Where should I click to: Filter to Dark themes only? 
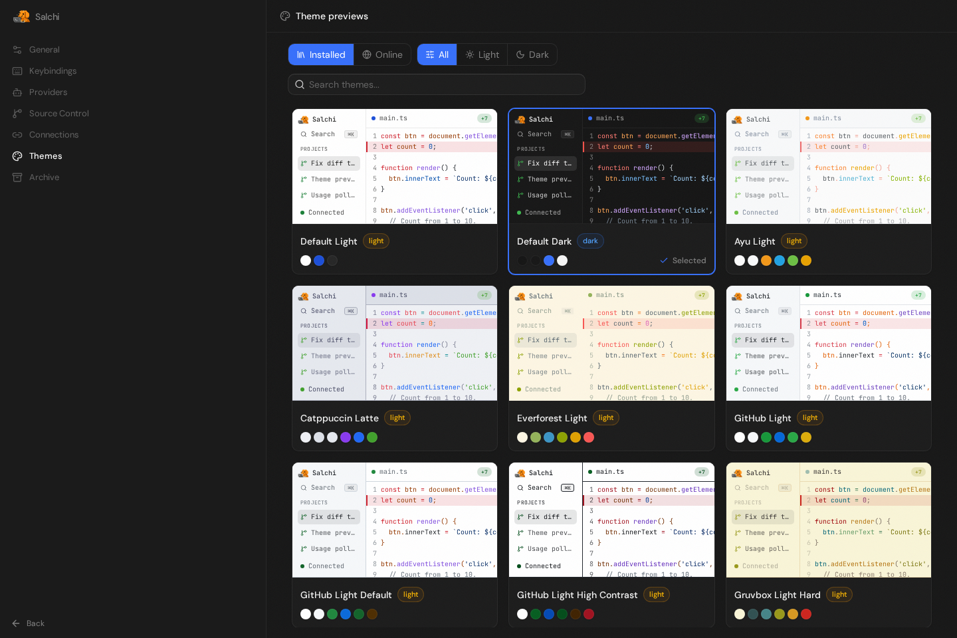click(x=532, y=54)
